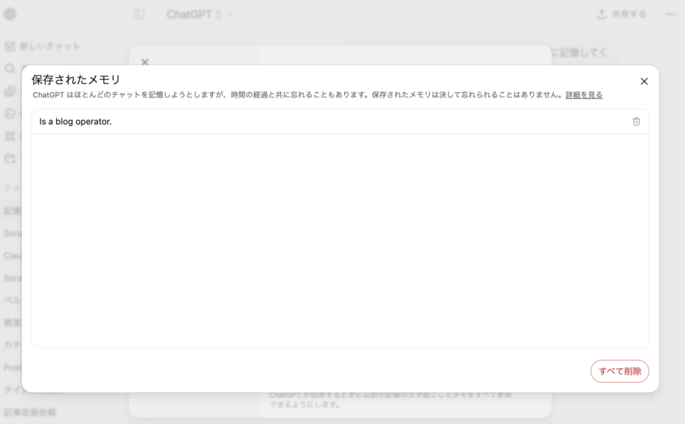Open the library icon below search
Viewport: 685px width, 424px height.
[9, 91]
